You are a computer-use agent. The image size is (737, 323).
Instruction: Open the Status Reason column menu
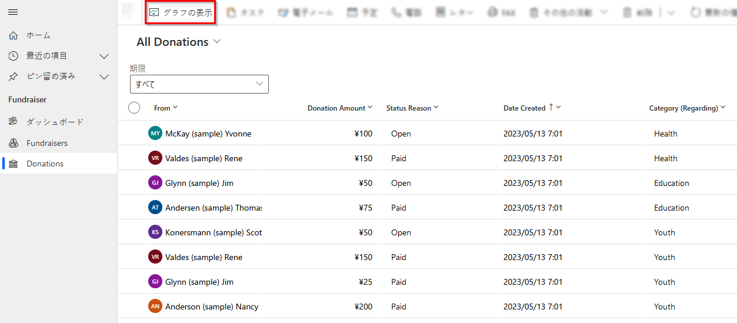click(x=413, y=108)
